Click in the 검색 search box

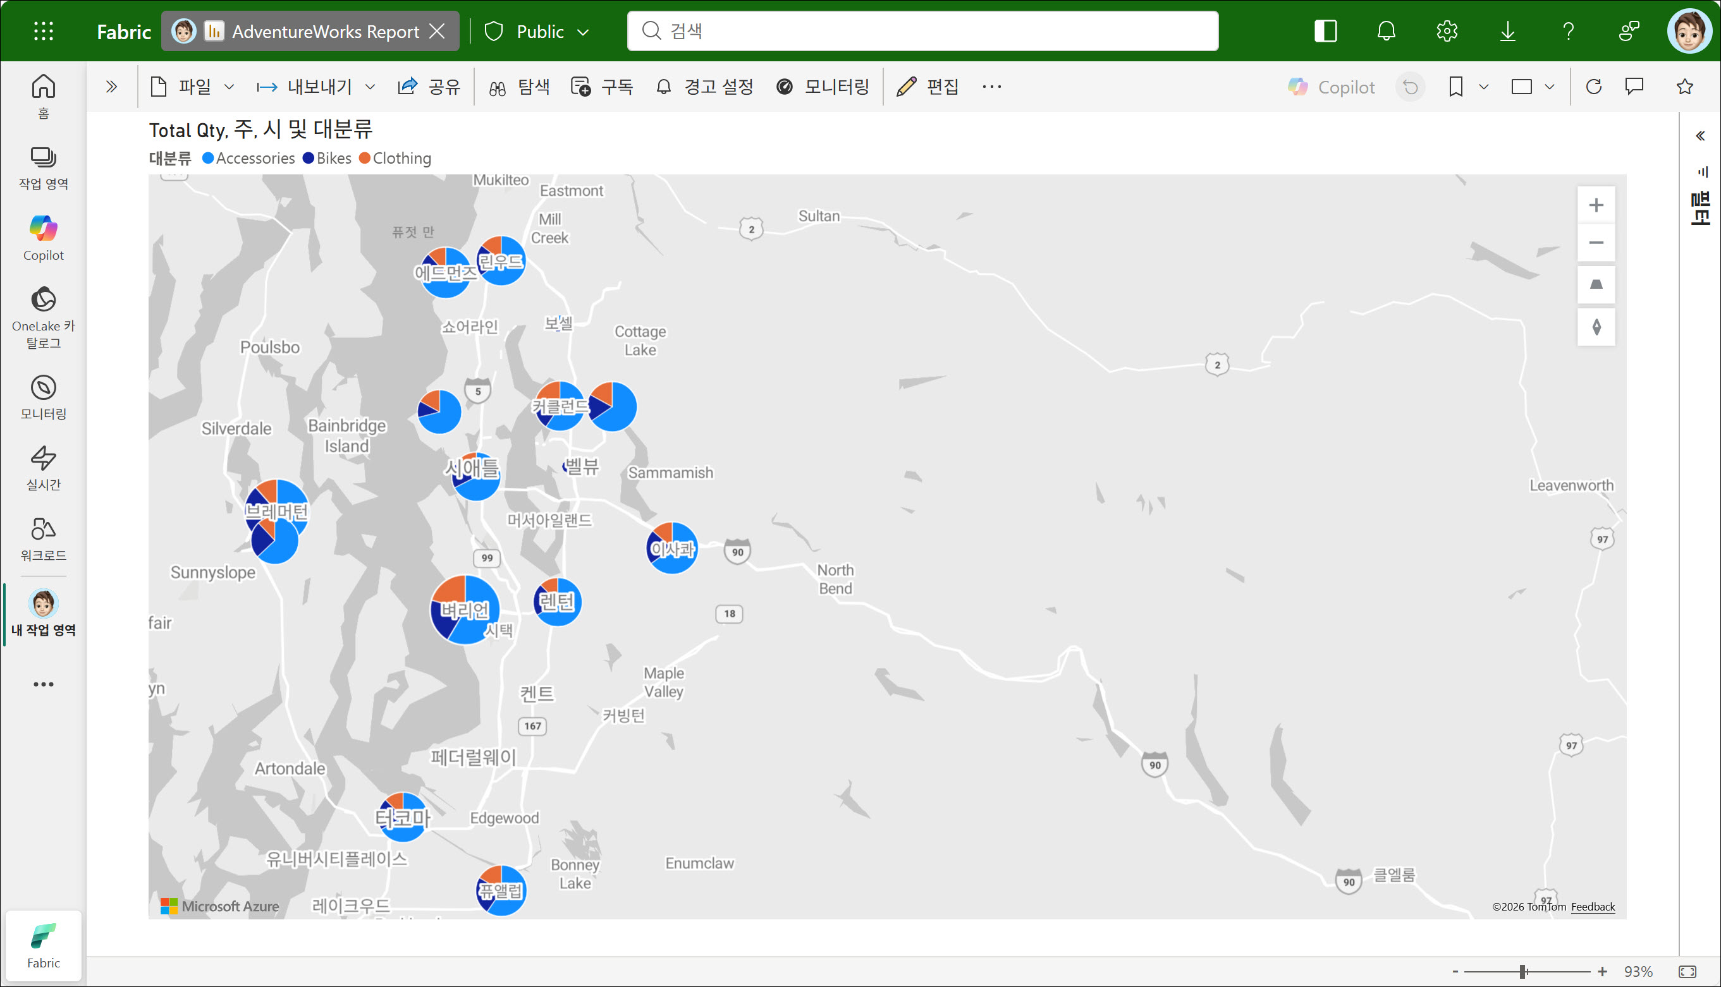tap(922, 31)
